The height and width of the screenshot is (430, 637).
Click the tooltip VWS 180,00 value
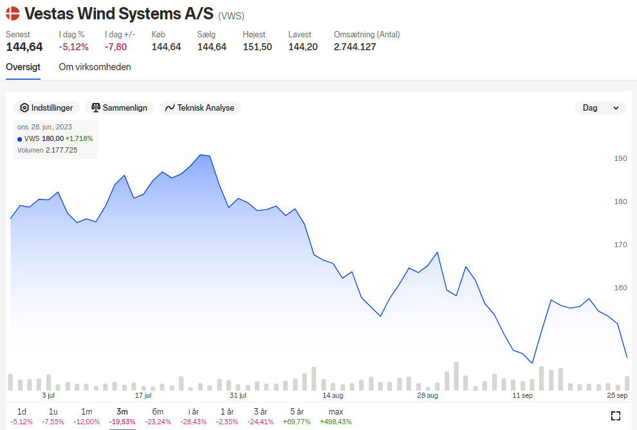pyautogui.click(x=53, y=138)
